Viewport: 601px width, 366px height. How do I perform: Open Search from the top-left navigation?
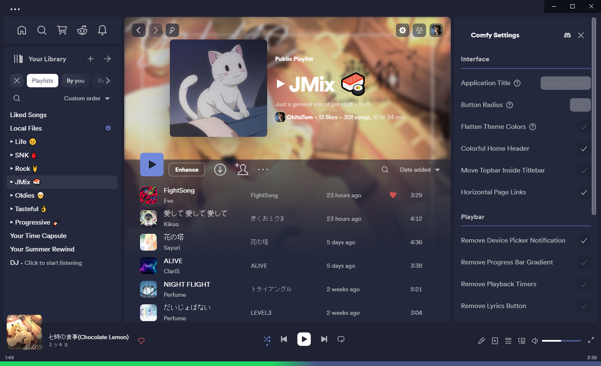click(42, 30)
